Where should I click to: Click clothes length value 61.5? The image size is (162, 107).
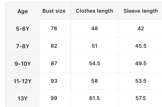tap(94, 98)
